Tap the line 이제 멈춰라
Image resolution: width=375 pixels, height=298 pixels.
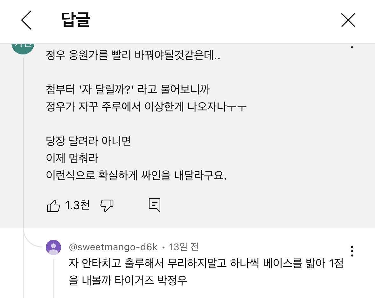click(x=72, y=158)
